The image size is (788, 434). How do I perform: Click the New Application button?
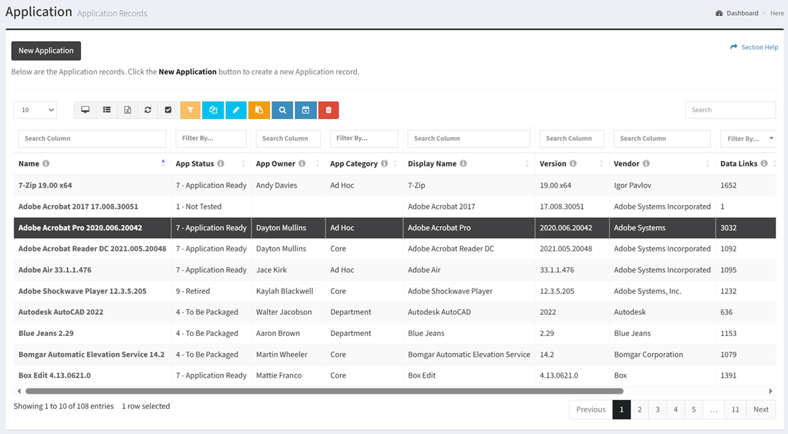(46, 51)
